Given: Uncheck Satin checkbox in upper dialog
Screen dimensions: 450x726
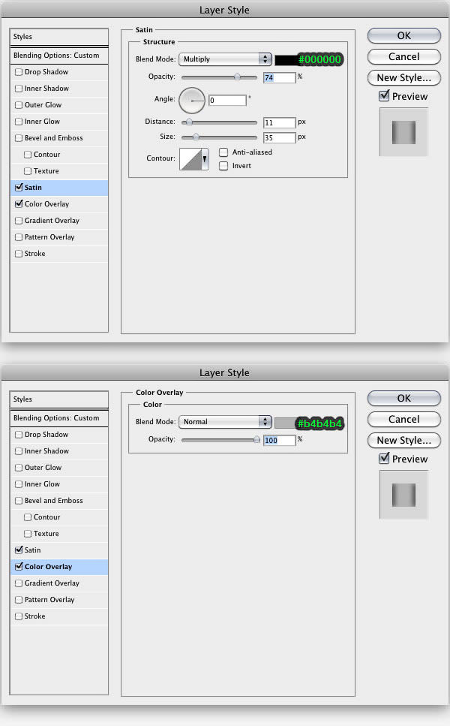Looking at the screenshot, I should (x=19, y=187).
